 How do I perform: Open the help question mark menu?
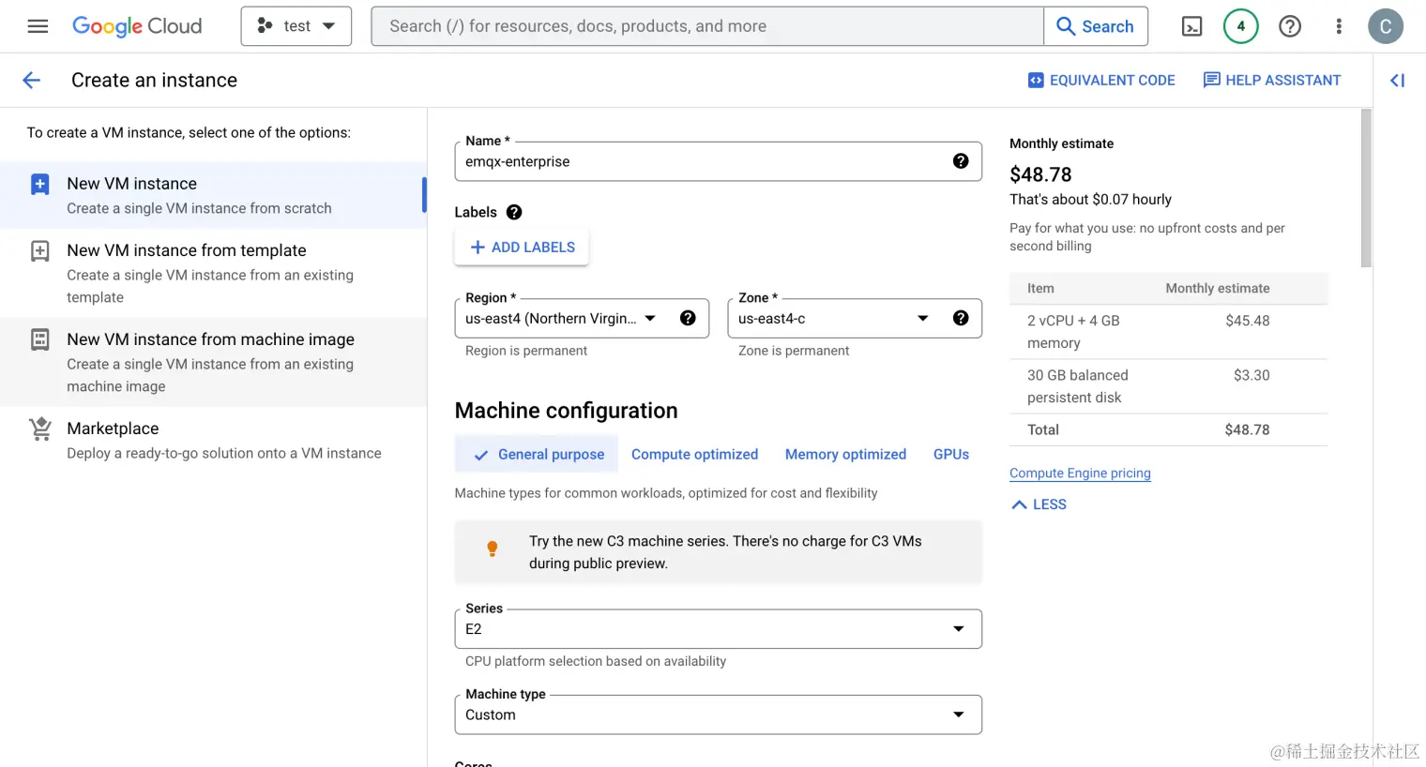tap(1290, 26)
